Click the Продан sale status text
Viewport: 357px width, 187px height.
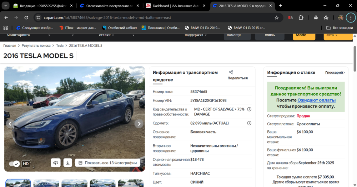coord(303,116)
